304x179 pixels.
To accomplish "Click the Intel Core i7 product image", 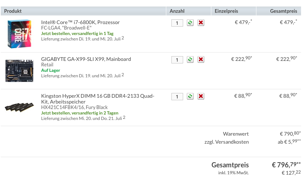I will 19,34.
